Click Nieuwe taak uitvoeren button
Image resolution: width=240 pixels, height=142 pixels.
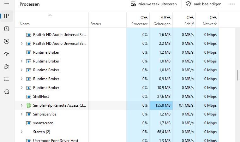point(154,4)
